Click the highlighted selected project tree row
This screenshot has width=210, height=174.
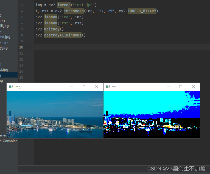tap(9, 75)
